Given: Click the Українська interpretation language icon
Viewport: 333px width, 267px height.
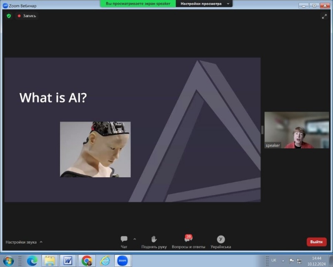Looking at the screenshot, I should (x=221, y=239).
